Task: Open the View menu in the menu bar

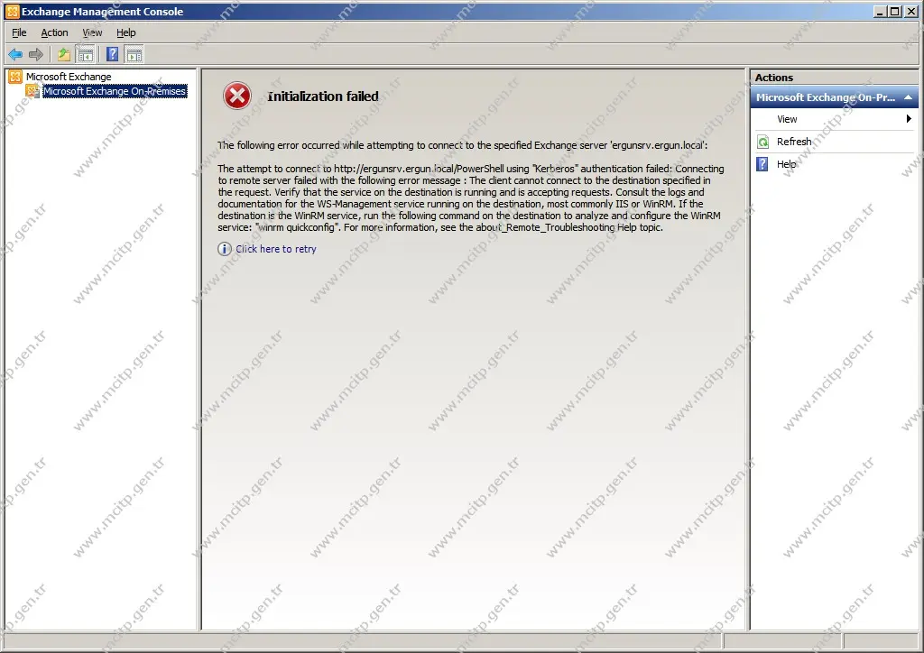Action: tap(92, 32)
